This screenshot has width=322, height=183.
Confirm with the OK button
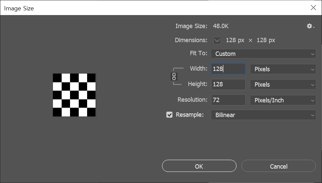point(199,166)
